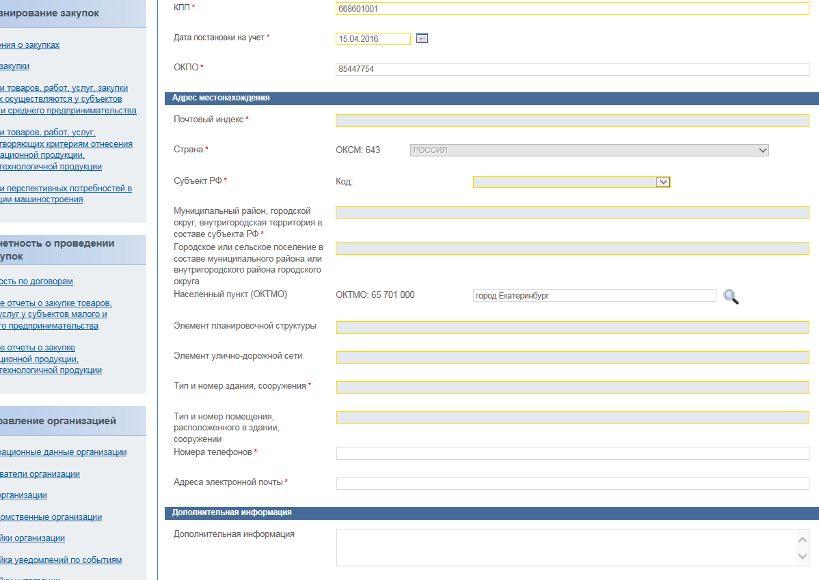This screenshot has width=819, height=580.
Task: Click the up arrow in the Дополнительная информация textarea
Action: click(x=803, y=540)
